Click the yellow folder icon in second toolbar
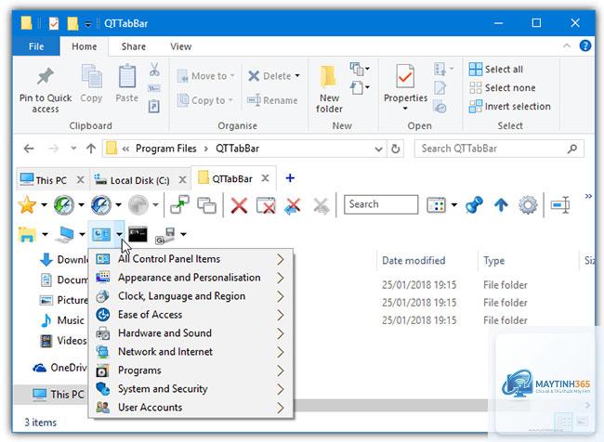604x442 pixels. [x=27, y=234]
